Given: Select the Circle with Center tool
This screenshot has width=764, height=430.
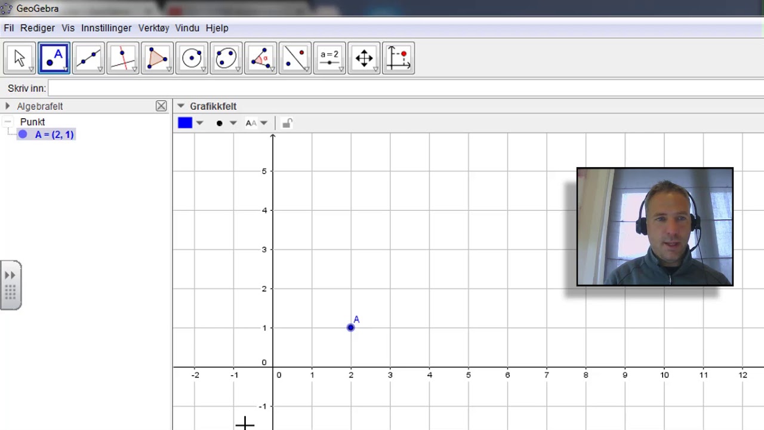Looking at the screenshot, I should [x=192, y=58].
